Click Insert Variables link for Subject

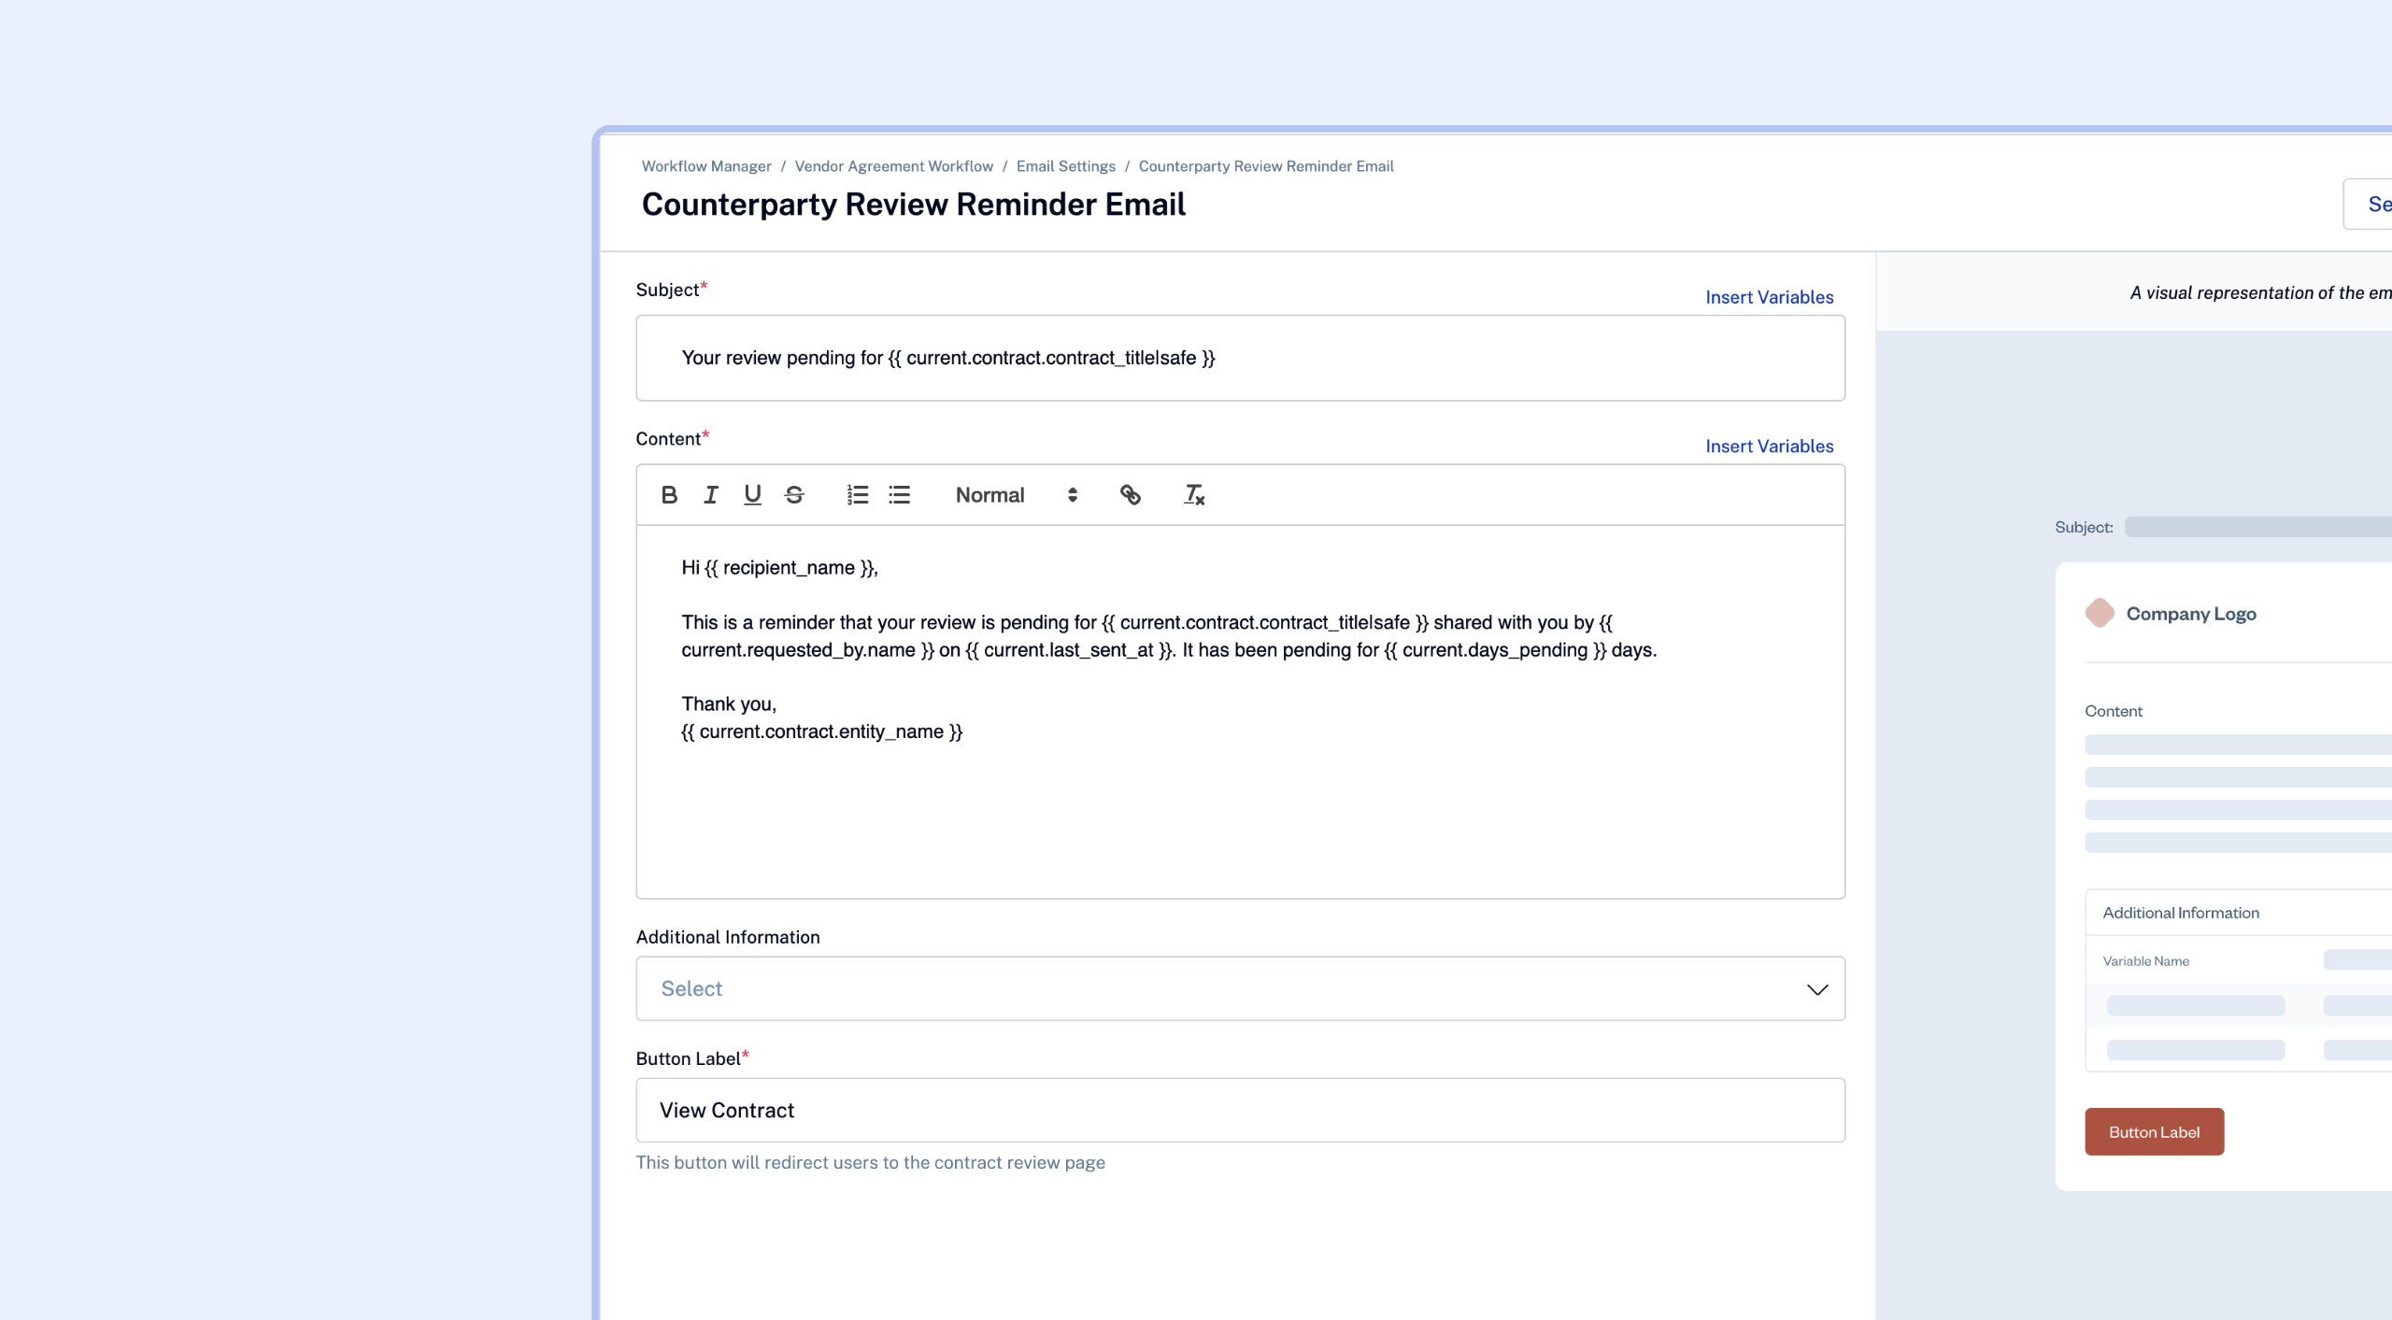point(1769,297)
